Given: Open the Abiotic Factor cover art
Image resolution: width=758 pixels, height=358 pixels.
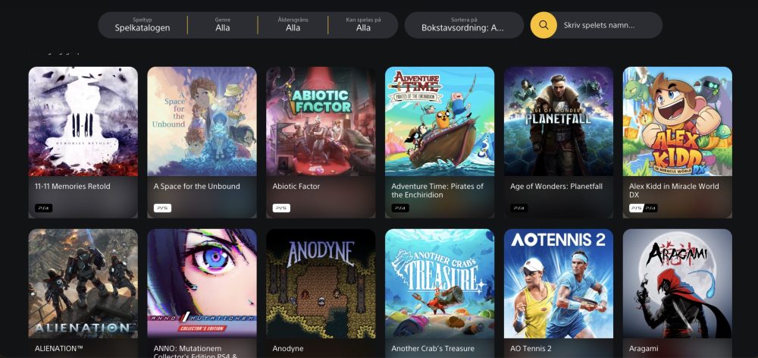Looking at the screenshot, I should pos(321,121).
